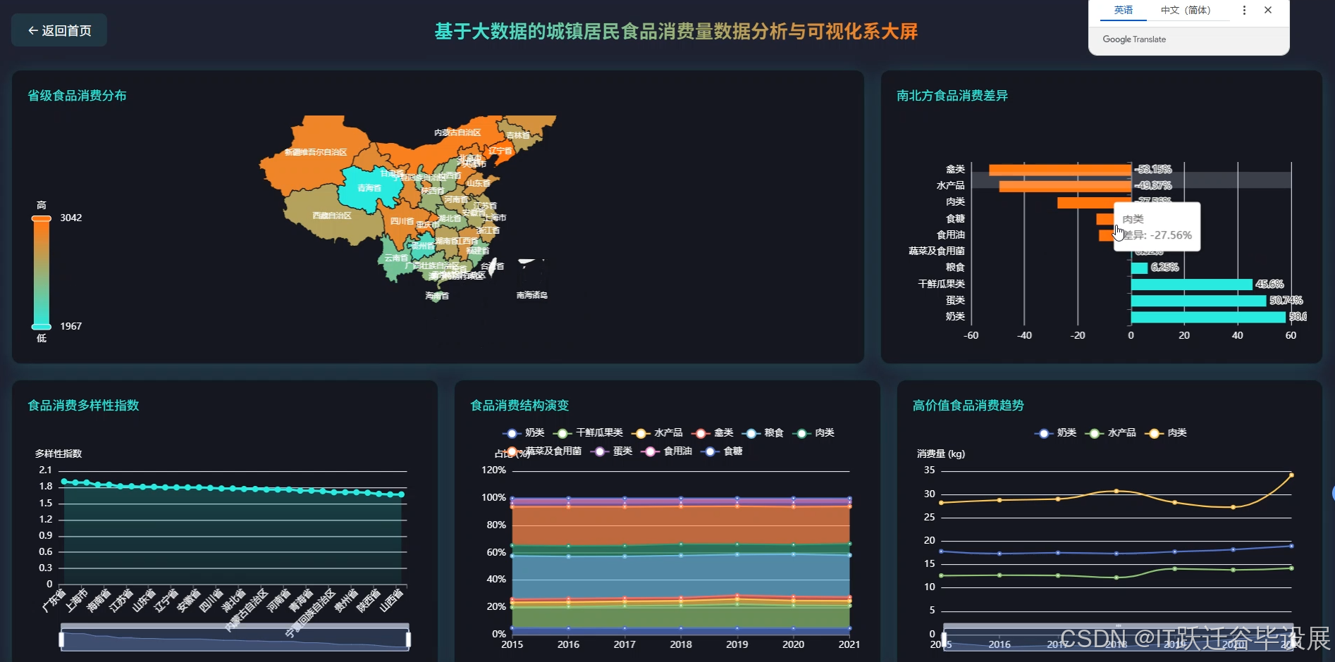Click the 奶类 cyan bar in 南北方食品消费差异
The image size is (1335, 662).
click(x=1209, y=317)
